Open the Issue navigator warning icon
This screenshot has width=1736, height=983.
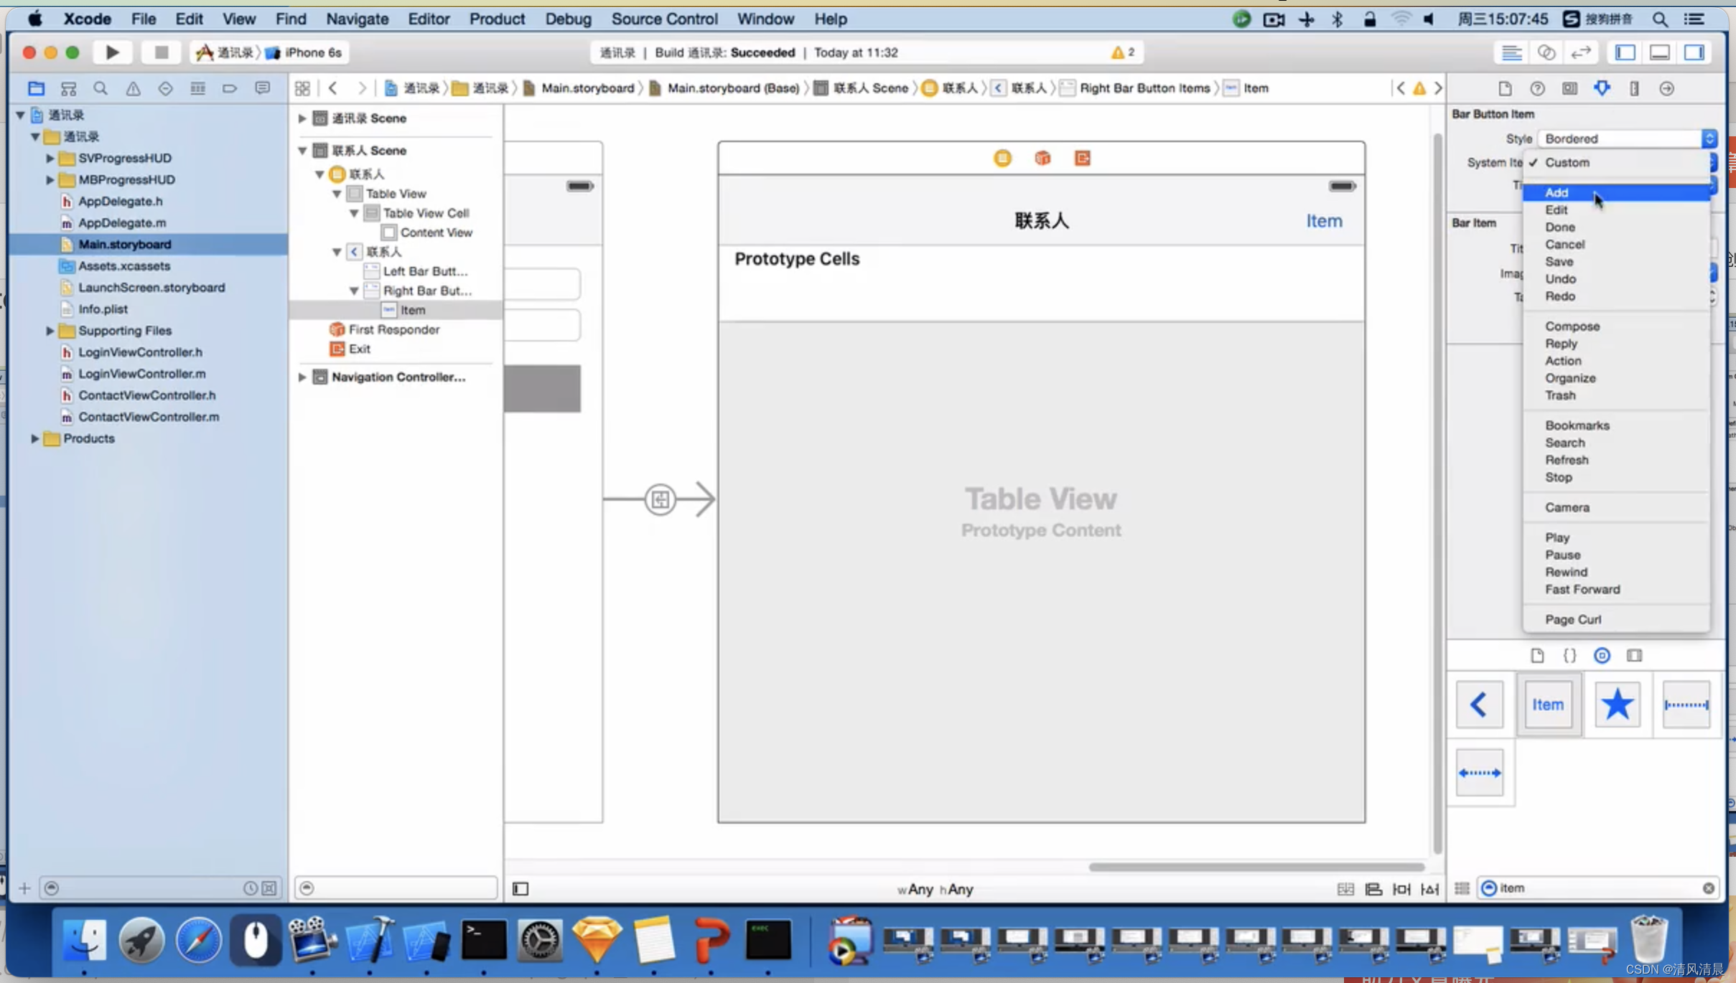click(x=133, y=88)
